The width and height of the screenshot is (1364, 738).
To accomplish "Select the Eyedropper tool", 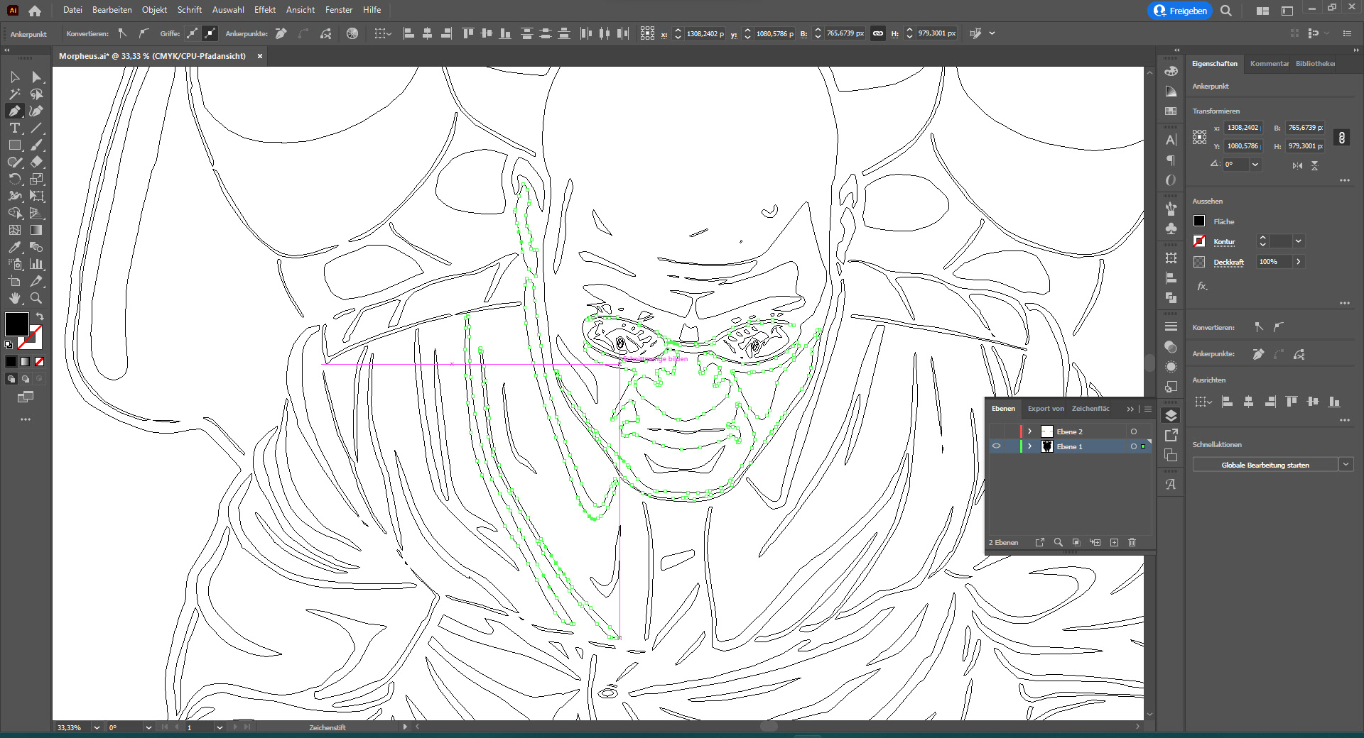I will point(15,247).
